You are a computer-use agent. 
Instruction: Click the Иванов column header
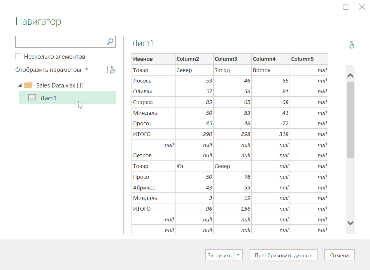click(153, 59)
